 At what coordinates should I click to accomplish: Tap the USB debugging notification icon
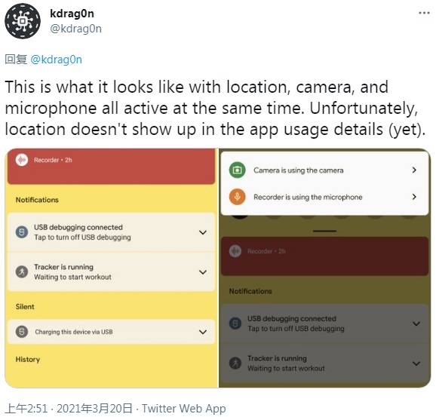(x=22, y=231)
